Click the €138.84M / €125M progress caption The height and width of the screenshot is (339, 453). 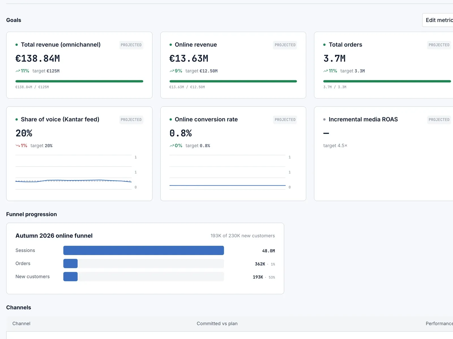click(32, 87)
